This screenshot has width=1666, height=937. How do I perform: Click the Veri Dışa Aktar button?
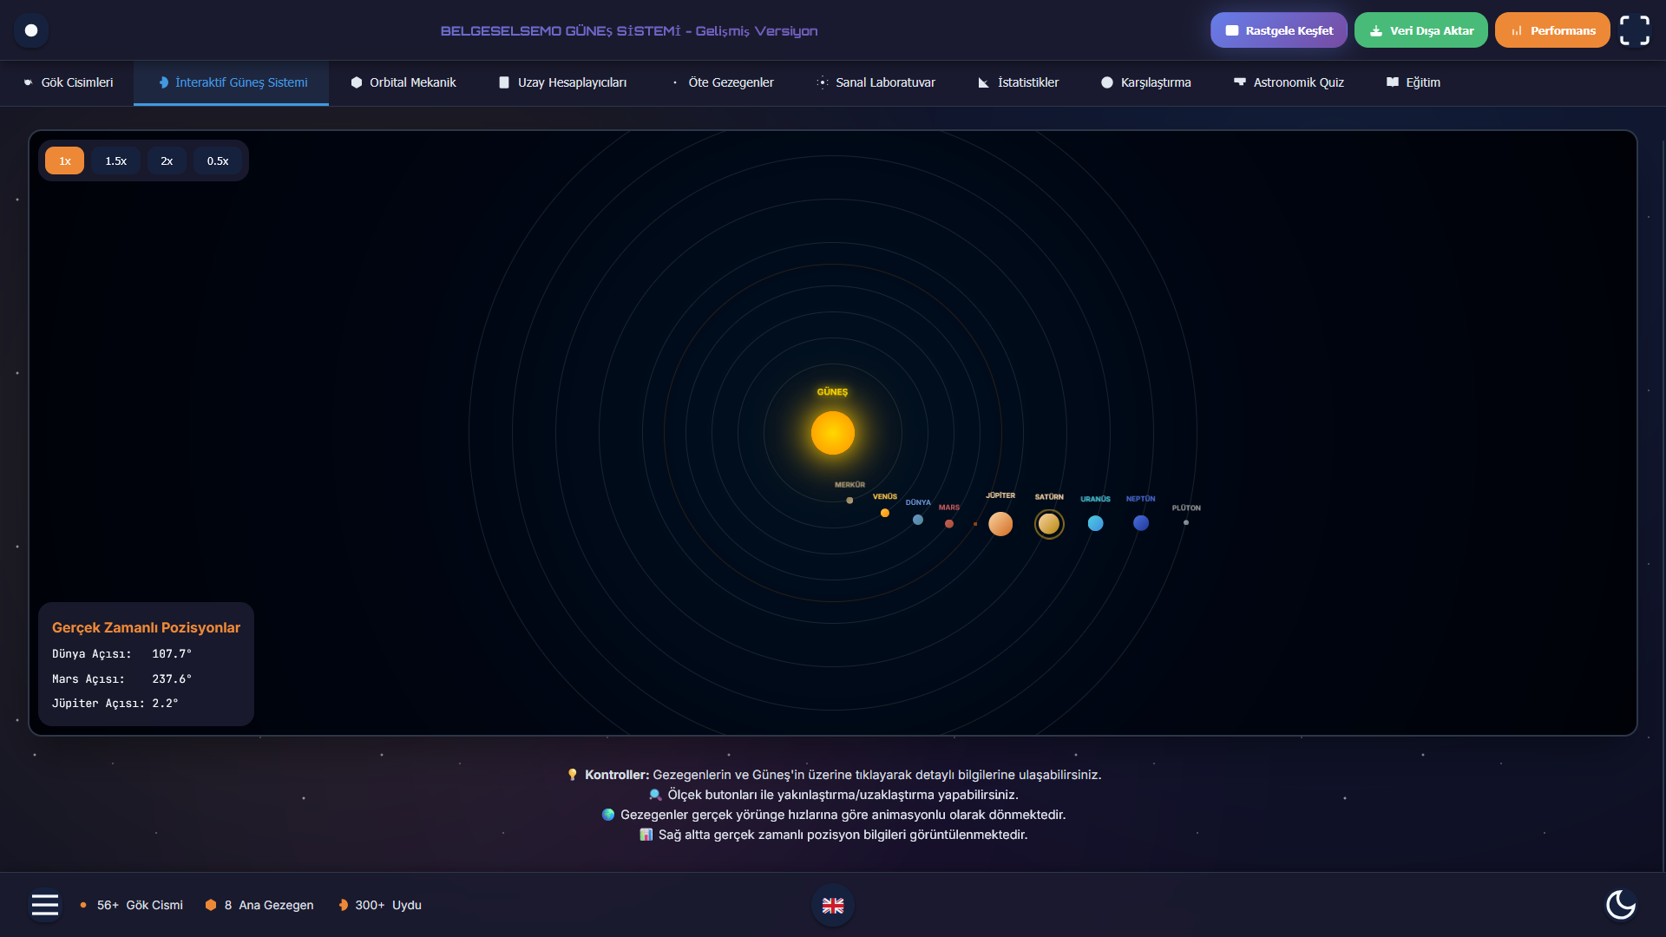click(x=1420, y=30)
